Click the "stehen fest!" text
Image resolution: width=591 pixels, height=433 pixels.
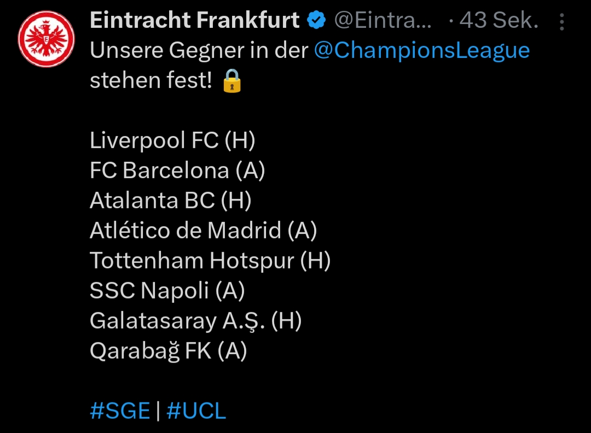151,81
